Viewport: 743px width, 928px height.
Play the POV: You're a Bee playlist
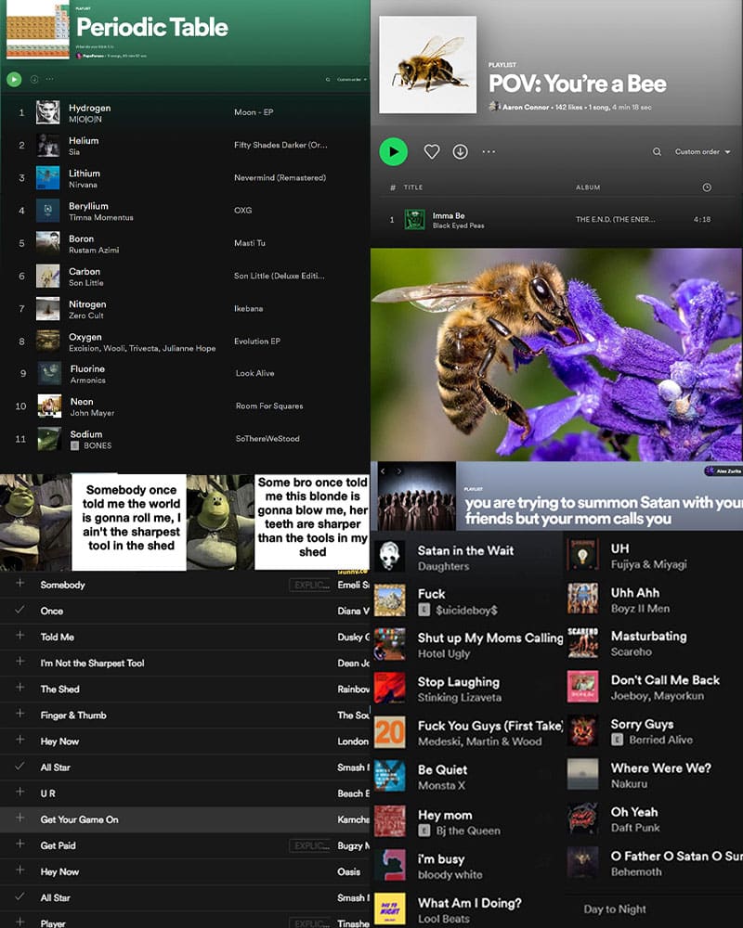coord(394,151)
